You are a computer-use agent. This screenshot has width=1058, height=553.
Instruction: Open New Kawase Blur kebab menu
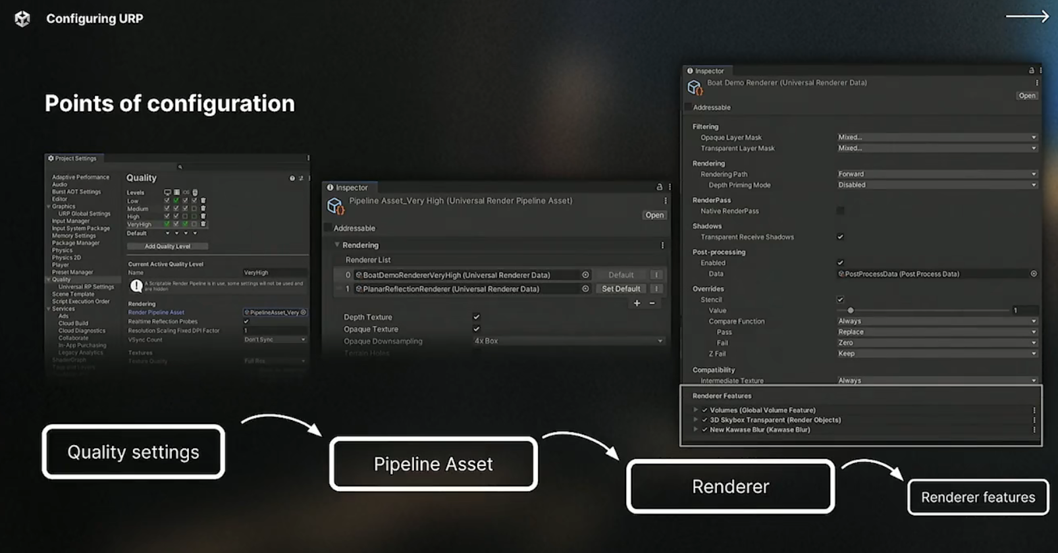(1034, 430)
